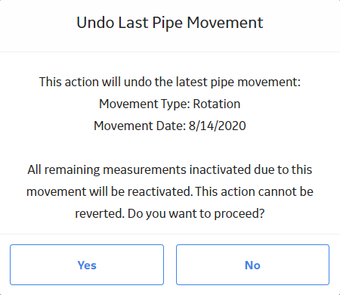Click the word 'Movement' in the dialog title

(225, 23)
